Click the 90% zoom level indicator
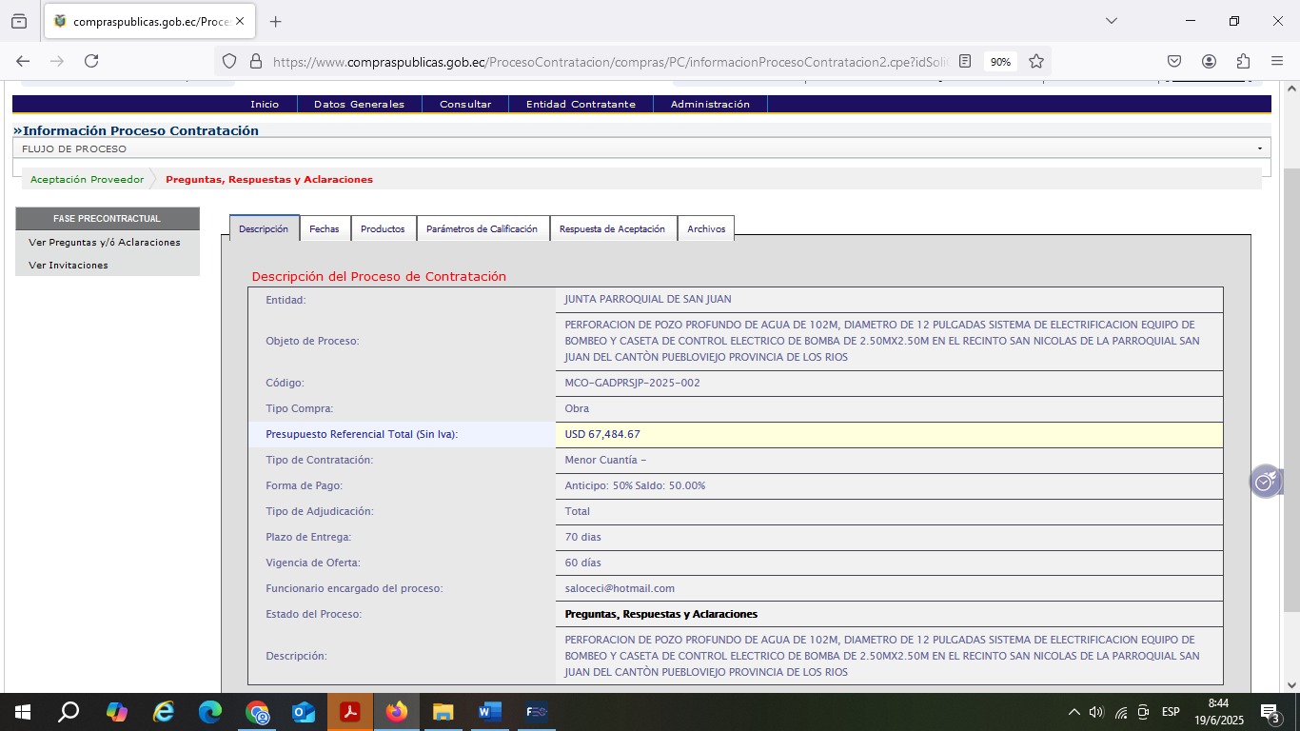1300x731 pixels. [1000, 61]
